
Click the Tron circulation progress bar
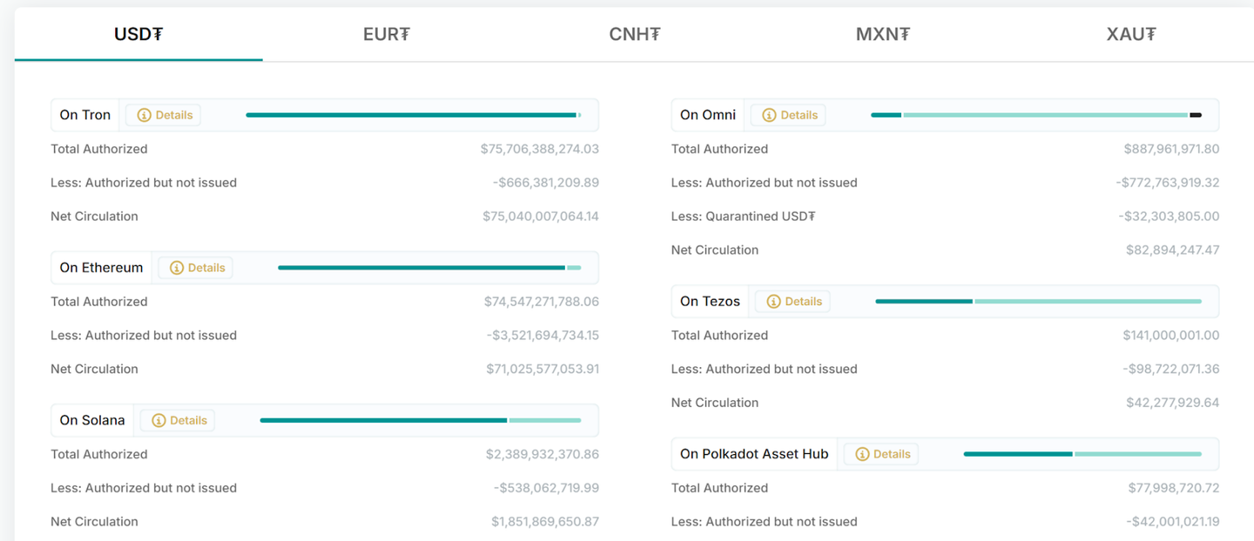coord(413,115)
